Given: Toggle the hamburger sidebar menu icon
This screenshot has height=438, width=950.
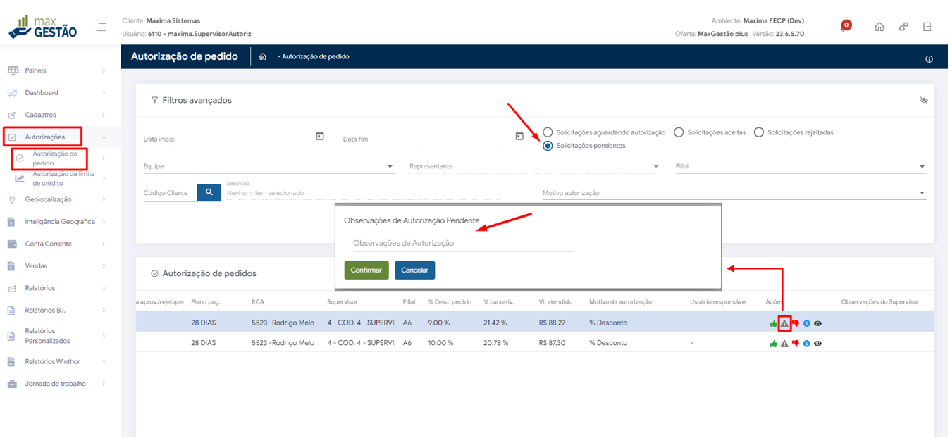Looking at the screenshot, I should [99, 27].
